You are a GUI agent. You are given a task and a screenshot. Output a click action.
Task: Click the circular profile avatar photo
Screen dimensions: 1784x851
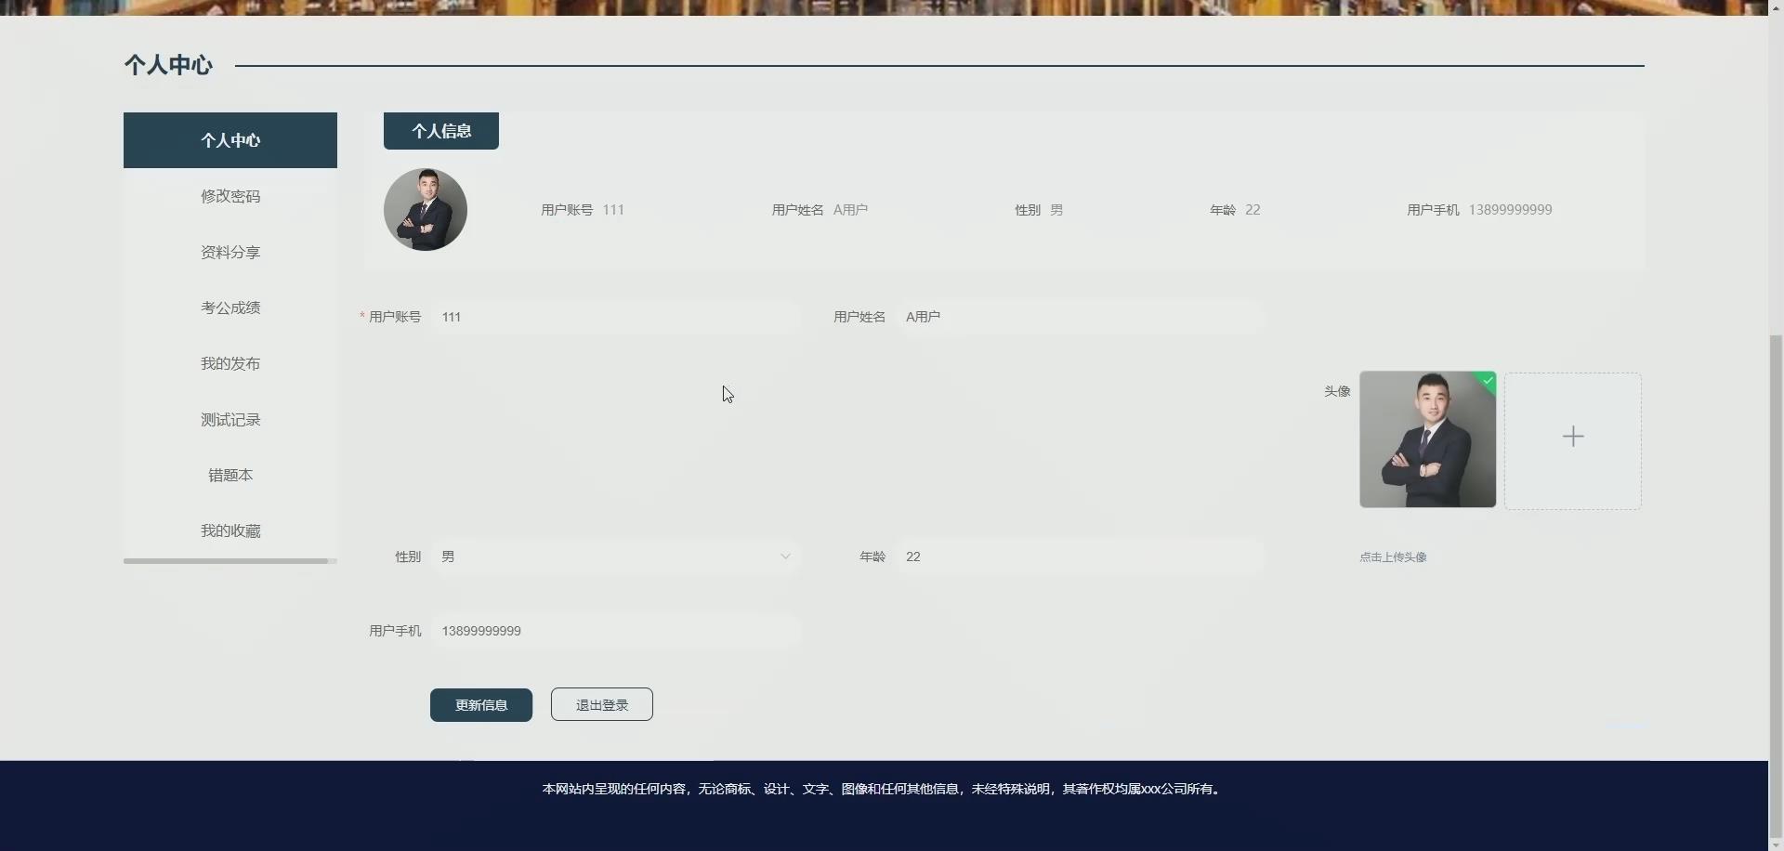tap(425, 209)
